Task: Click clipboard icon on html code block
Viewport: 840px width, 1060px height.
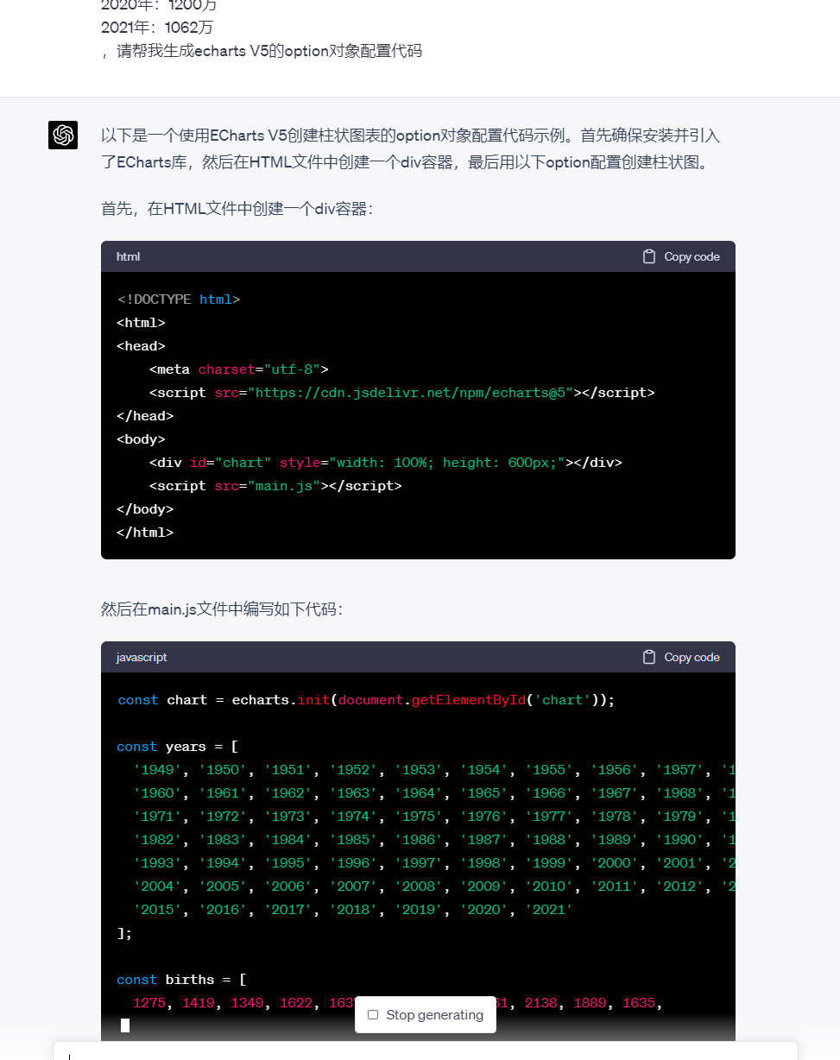Action: 649,256
